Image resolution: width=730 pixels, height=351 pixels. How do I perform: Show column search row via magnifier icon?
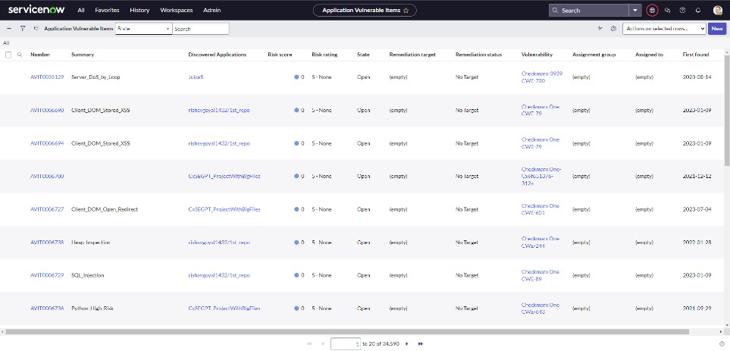[x=20, y=55]
